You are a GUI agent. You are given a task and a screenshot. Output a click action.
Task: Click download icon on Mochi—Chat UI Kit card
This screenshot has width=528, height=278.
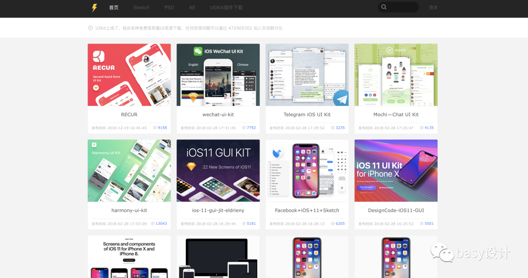click(x=421, y=128)
